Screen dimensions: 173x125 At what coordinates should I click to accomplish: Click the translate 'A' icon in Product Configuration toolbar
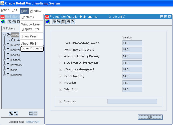pos(59,22)
